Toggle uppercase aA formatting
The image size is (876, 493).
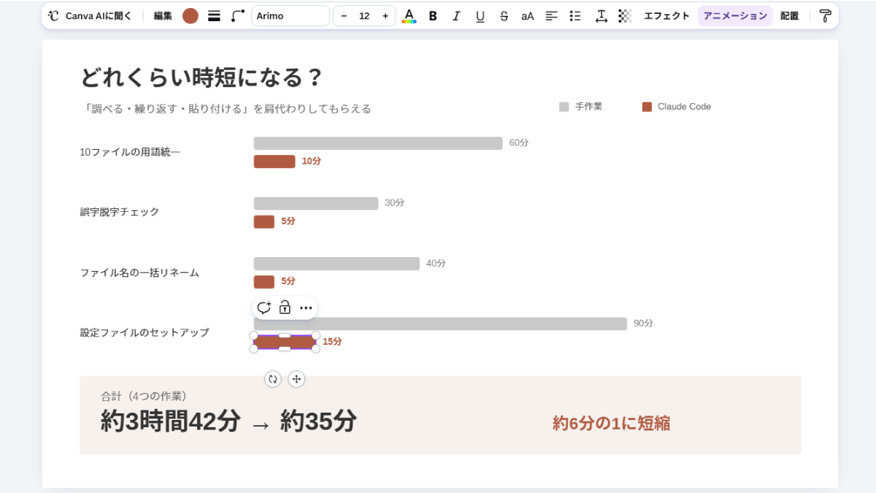527,16
